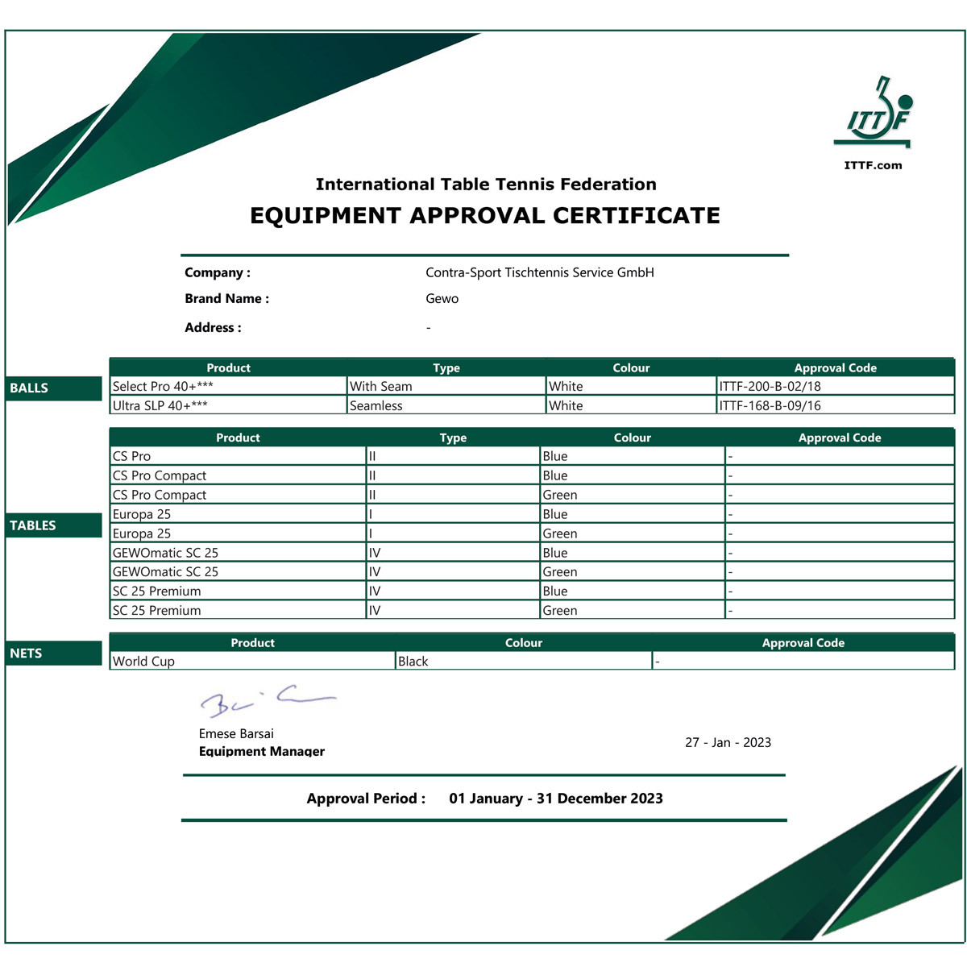Click the Equipment Approval Certificate title
Viewport: 967px width, 967px height.
click(x=484, y=216)
